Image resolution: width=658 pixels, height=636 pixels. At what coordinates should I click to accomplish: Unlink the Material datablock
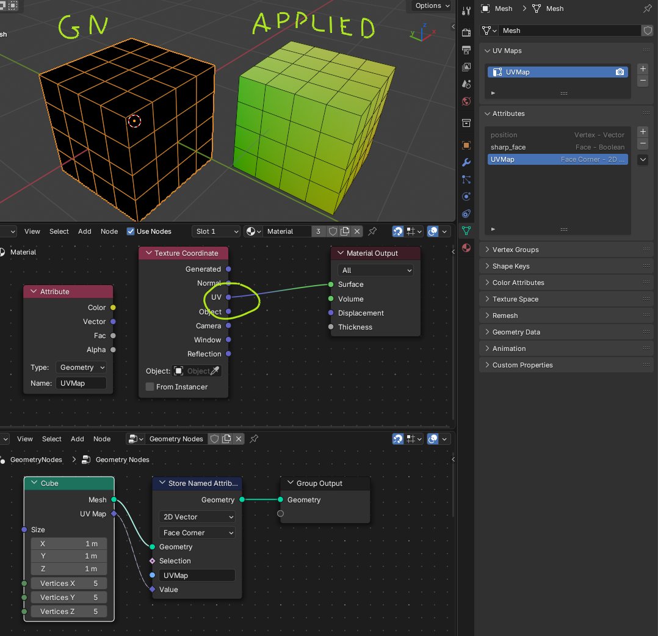click(357, 231)
